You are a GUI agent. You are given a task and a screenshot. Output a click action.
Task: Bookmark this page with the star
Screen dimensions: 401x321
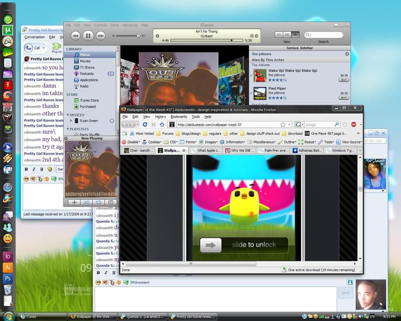[x=283, y=124]
